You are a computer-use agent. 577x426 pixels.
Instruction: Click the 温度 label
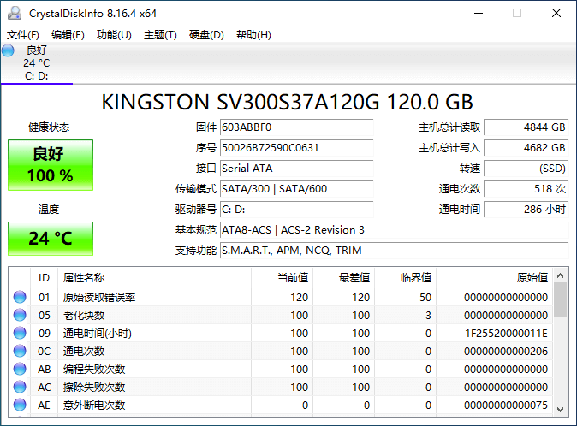coord(49,210)
